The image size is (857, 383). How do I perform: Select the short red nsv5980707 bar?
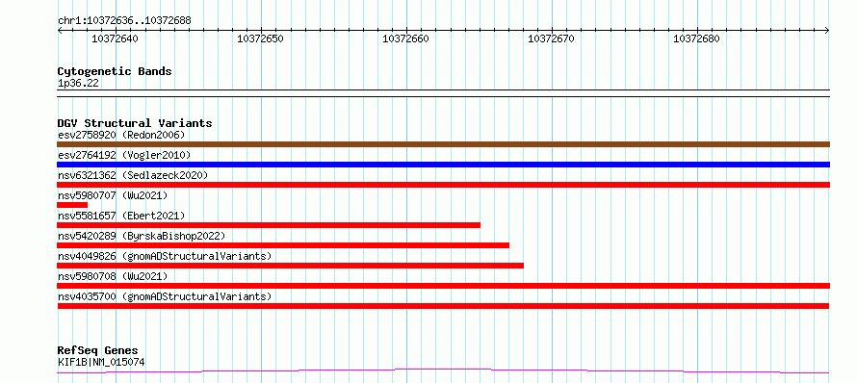[x=72, y=205]
